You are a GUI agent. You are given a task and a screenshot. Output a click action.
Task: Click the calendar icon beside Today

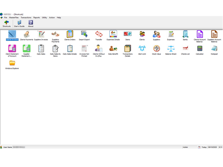pyautogui.click(x=199, y=147)
